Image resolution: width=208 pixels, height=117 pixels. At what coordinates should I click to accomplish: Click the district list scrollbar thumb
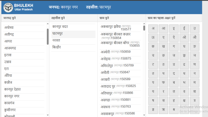click(48, 34)
